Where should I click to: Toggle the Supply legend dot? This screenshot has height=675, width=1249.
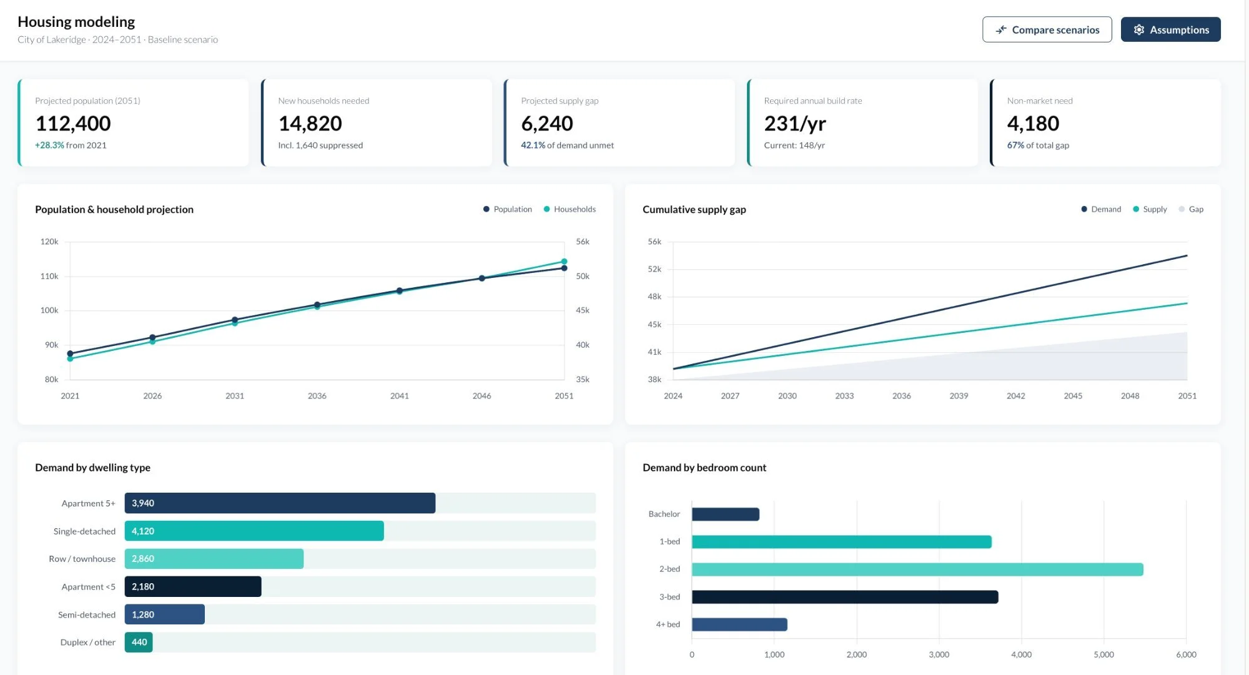(x=1136, y=209)
